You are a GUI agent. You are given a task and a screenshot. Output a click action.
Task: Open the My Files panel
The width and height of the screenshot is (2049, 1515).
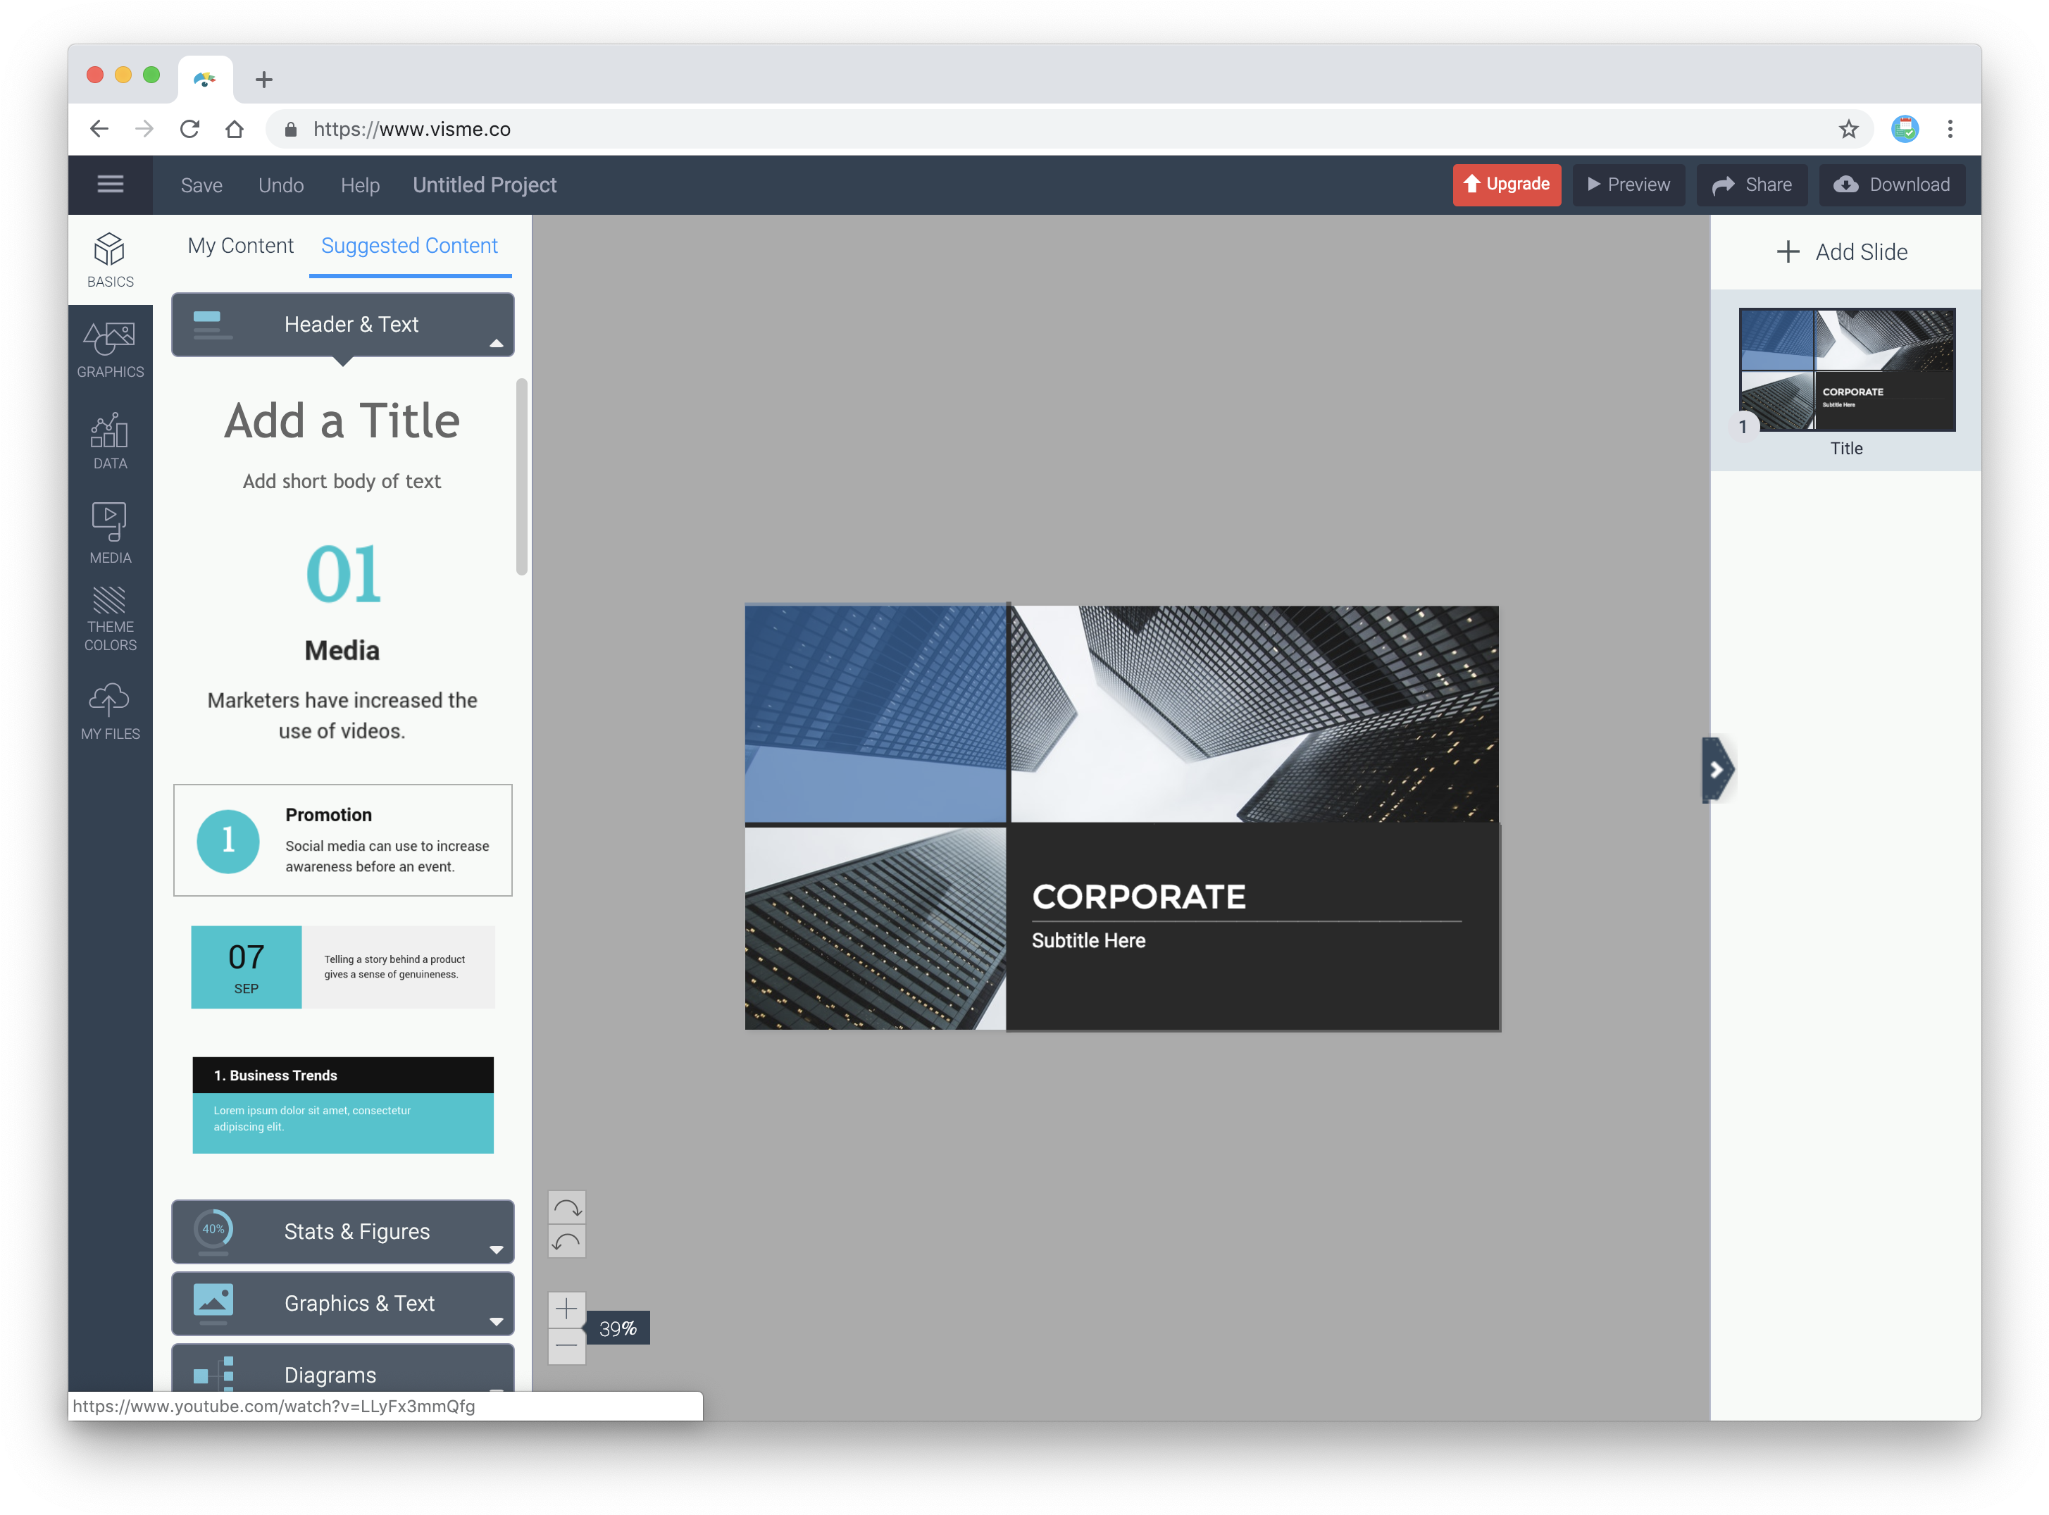coord(110,711)
